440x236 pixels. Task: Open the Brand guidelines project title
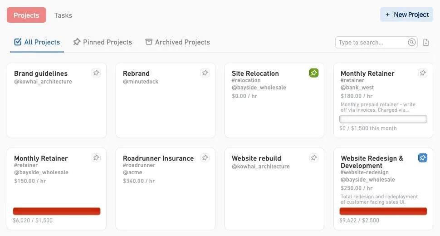pos(41,74)
